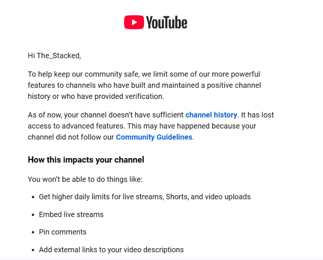Click the red YouTube play icon
The height and width of the screenshot is (260, 323).
[134, 22]
